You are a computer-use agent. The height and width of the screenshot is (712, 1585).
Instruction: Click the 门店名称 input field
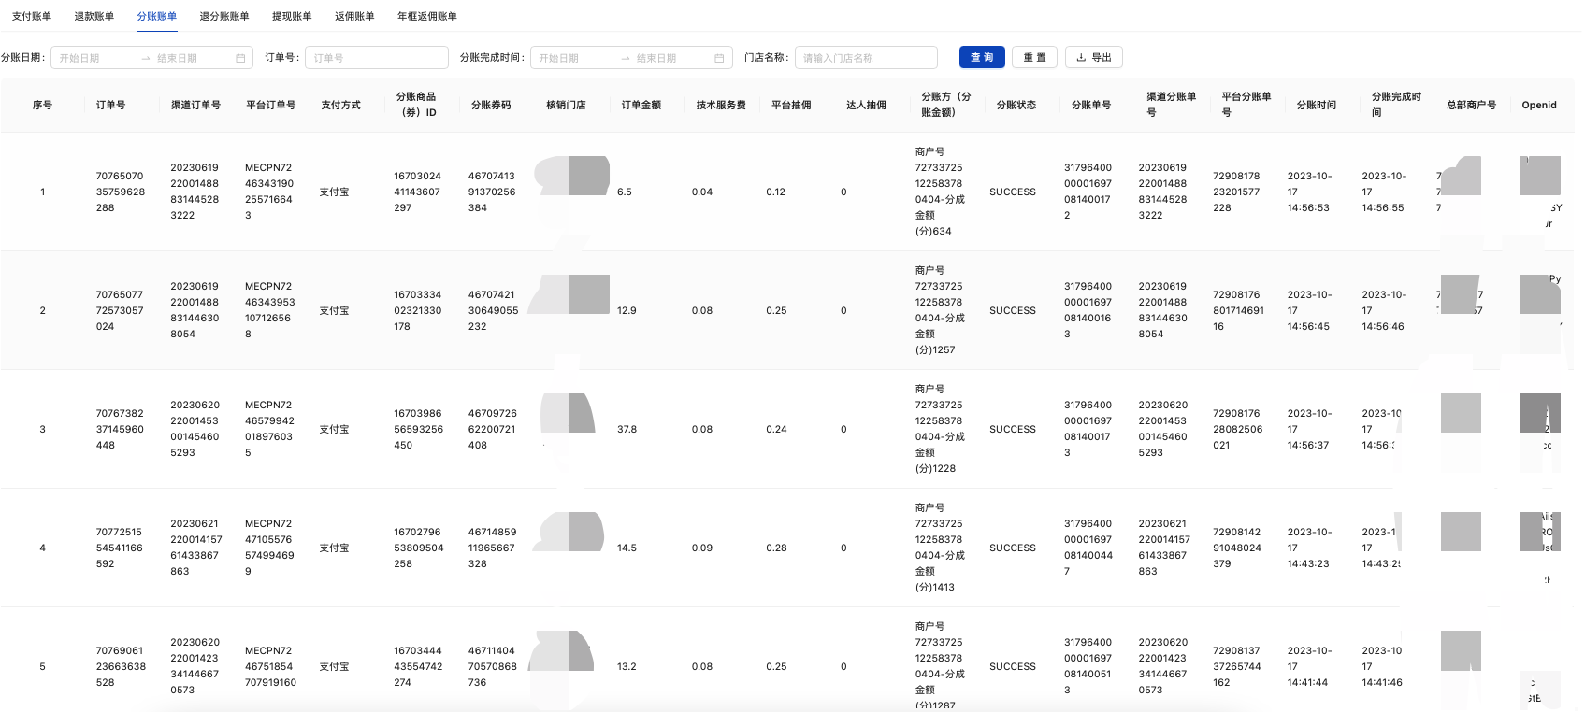[866, 58]
